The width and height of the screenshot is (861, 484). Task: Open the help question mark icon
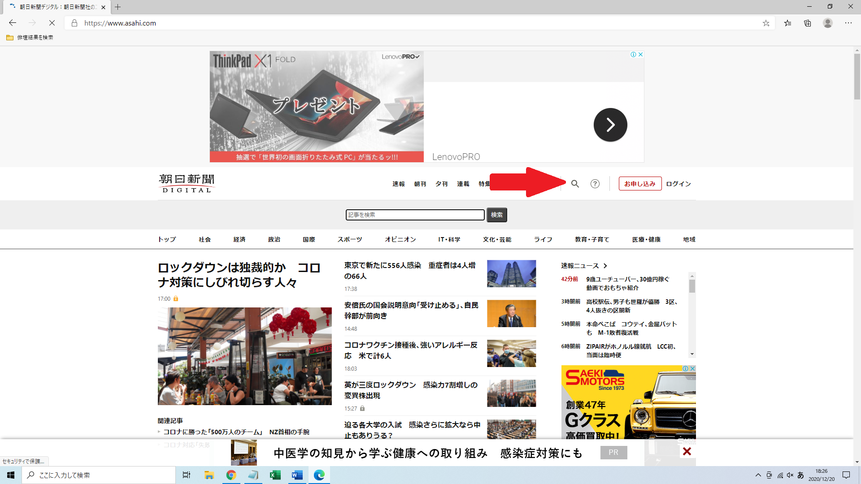pos(595,184)
